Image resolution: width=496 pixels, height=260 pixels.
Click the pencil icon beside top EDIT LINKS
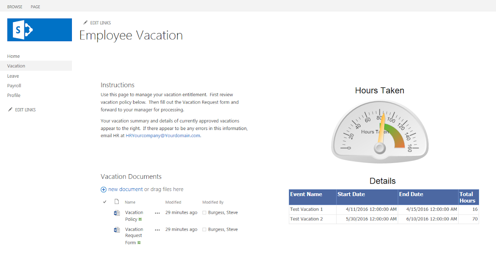(86, 23)
